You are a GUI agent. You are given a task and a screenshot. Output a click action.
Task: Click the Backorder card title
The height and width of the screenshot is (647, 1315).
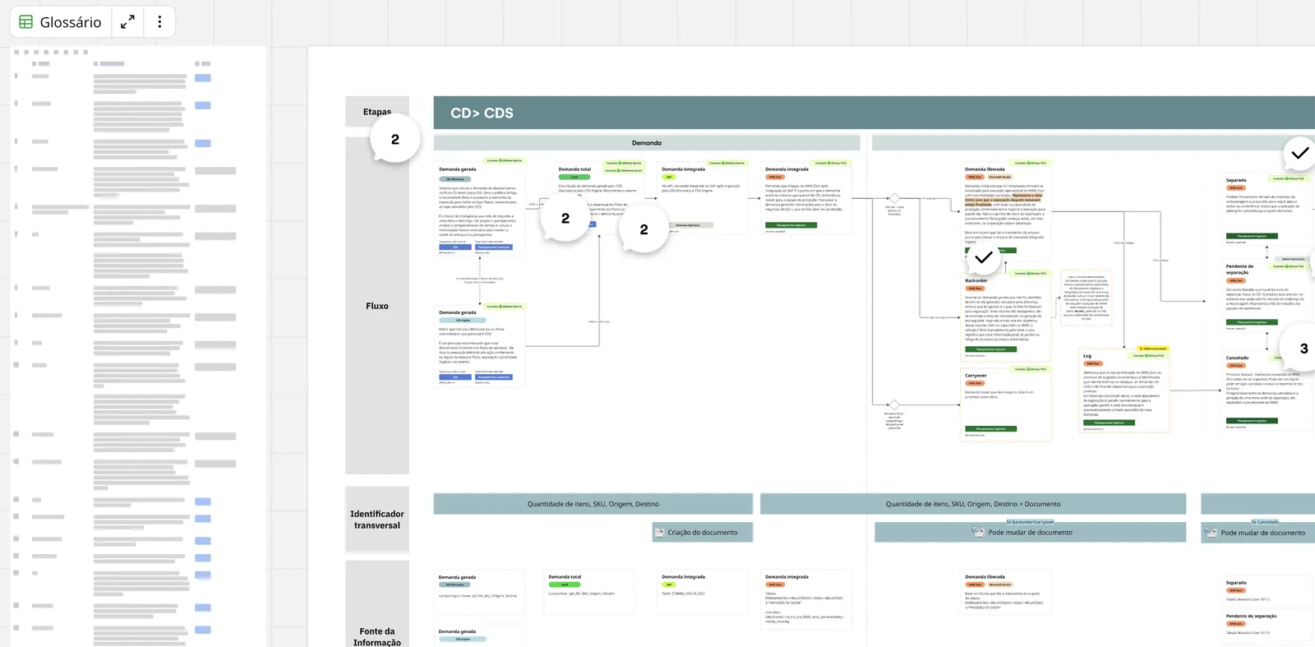click(976, 281)
